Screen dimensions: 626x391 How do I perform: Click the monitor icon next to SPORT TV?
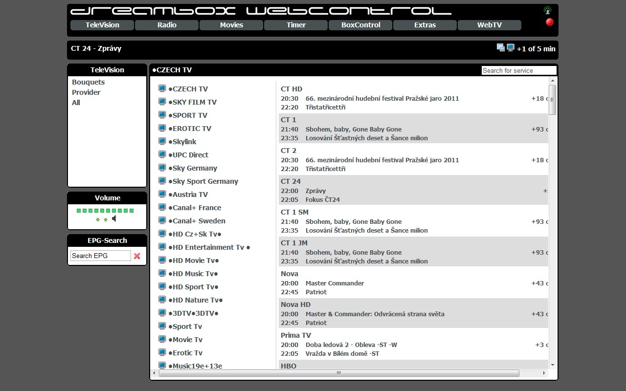tap(162, 115)
